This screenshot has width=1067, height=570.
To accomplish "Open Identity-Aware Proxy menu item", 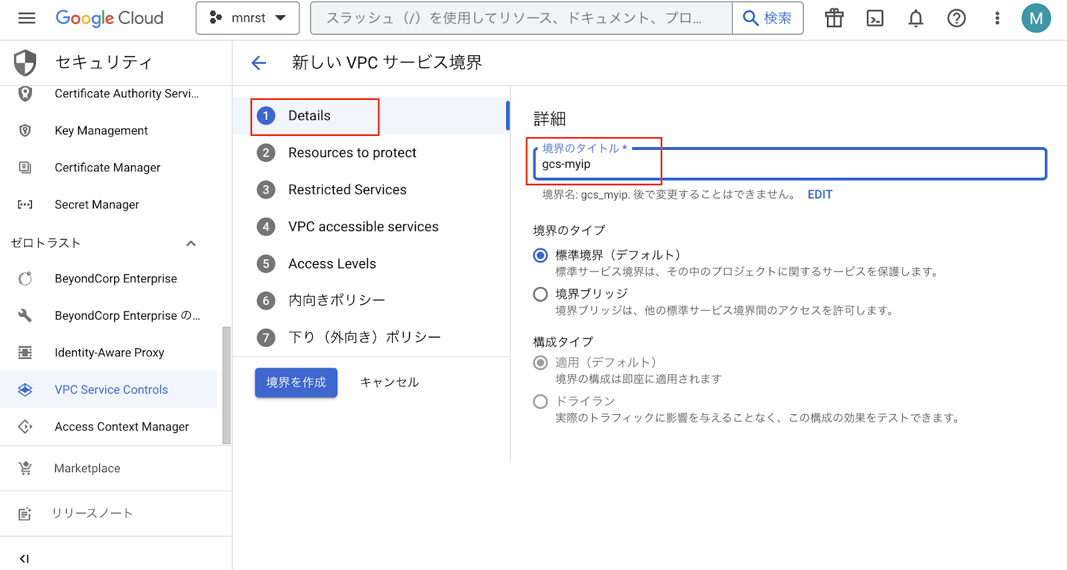I will 109,352.
